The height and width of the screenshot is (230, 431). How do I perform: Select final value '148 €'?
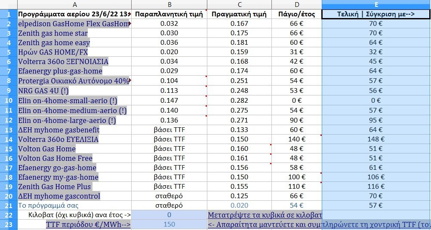click(x=376, y=139)
